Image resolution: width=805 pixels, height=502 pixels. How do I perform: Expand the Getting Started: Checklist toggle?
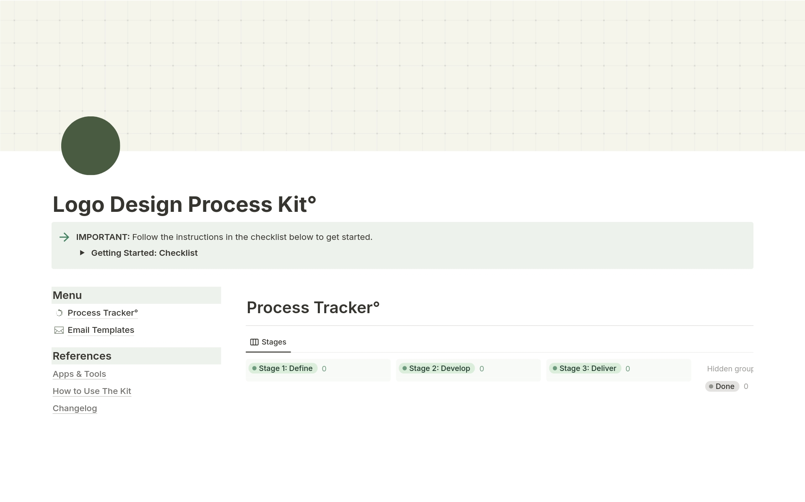(82, 253)
